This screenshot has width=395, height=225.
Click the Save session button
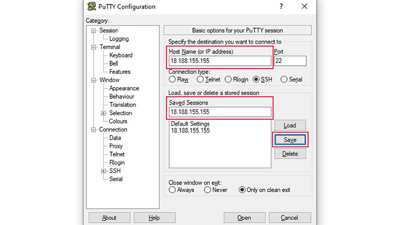(290, 139)
